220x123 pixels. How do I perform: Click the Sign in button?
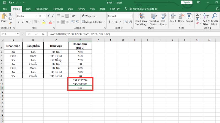(x=186, y=2)
